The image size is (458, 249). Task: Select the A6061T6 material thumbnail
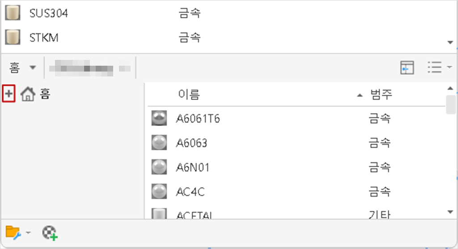pyautogui.click(x=159, y=118)
